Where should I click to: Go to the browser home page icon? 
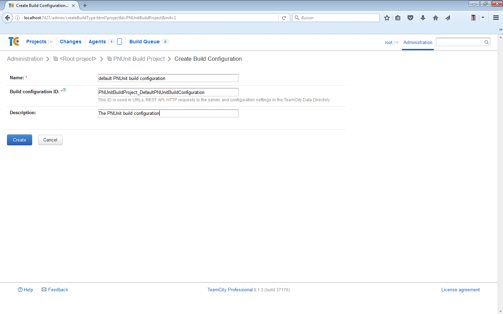(x=436, y=18)
